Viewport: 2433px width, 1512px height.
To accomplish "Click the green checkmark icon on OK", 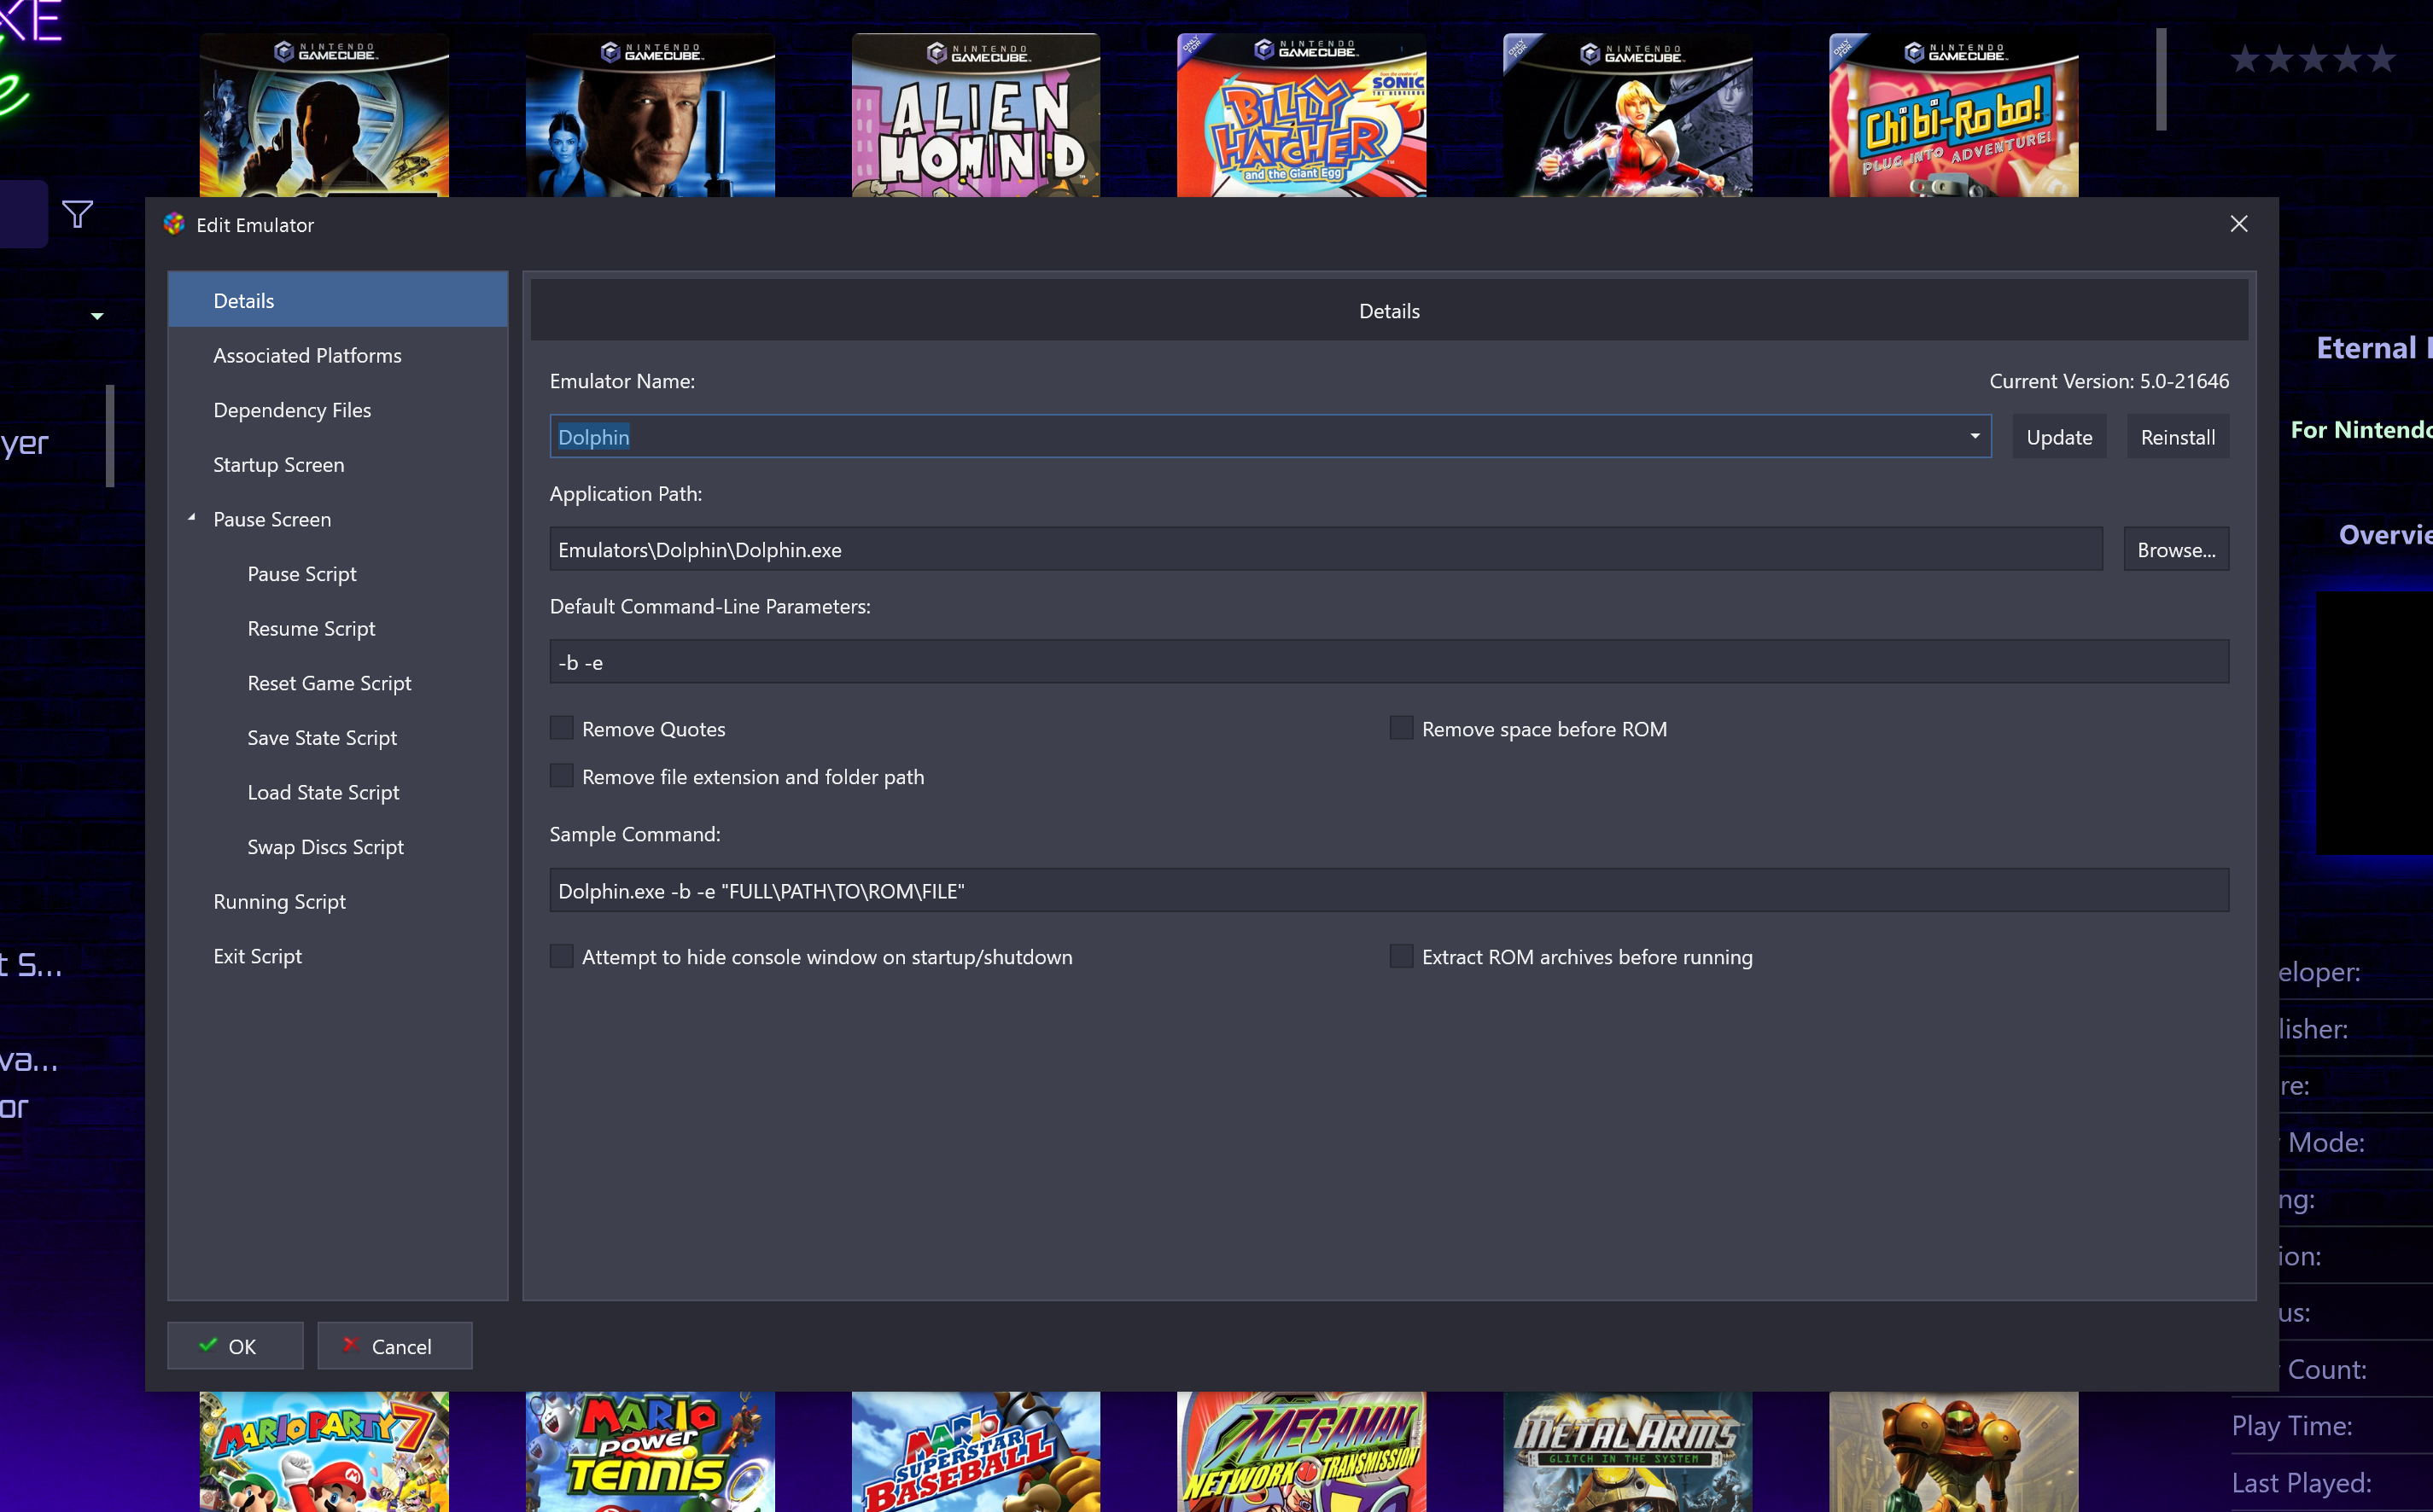I will point(208,1344).
